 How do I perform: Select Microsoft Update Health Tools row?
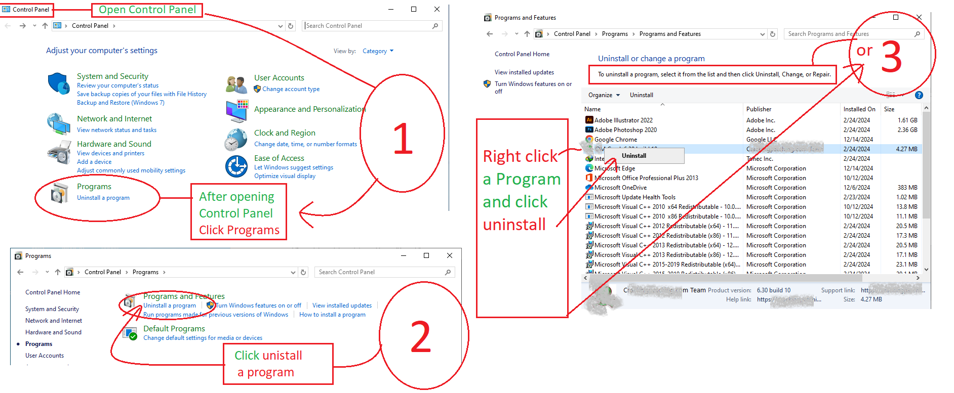point(751,197)
